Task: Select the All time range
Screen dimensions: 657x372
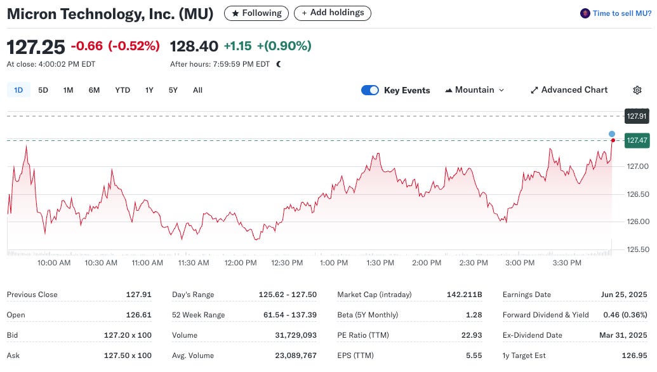Action: click(x=198, y=90)
